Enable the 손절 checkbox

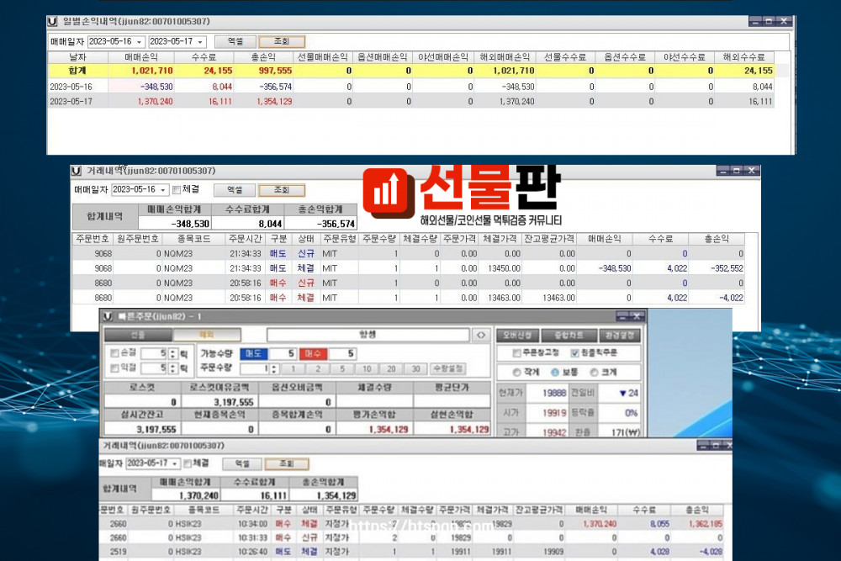[x=115, y=354]
